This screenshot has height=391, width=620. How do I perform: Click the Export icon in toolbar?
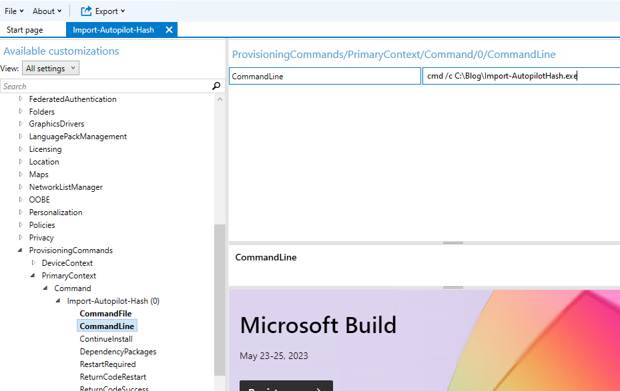coord(86,11)
